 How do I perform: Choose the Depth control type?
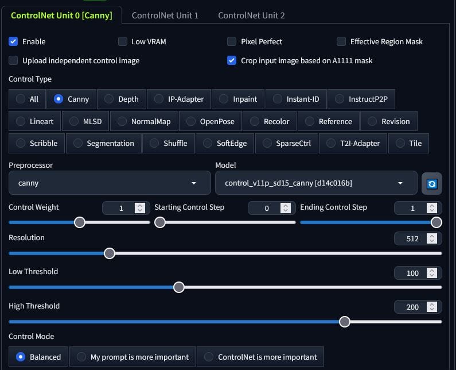coord(122,99)
